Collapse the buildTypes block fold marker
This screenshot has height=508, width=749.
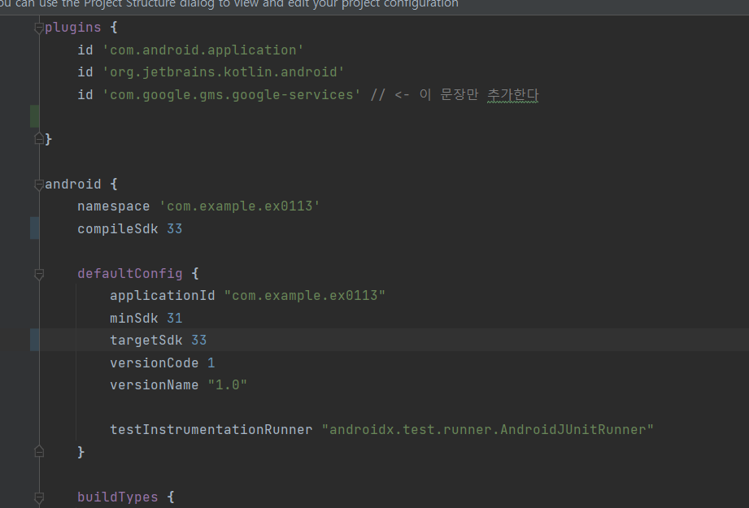click(39, 497)
